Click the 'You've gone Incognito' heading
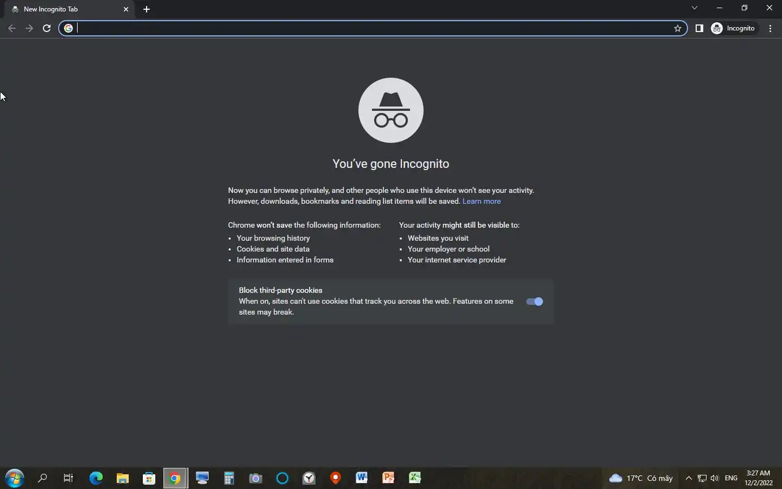Image resolution: width=782 pixels, height=489 pixels. point(391,164)
